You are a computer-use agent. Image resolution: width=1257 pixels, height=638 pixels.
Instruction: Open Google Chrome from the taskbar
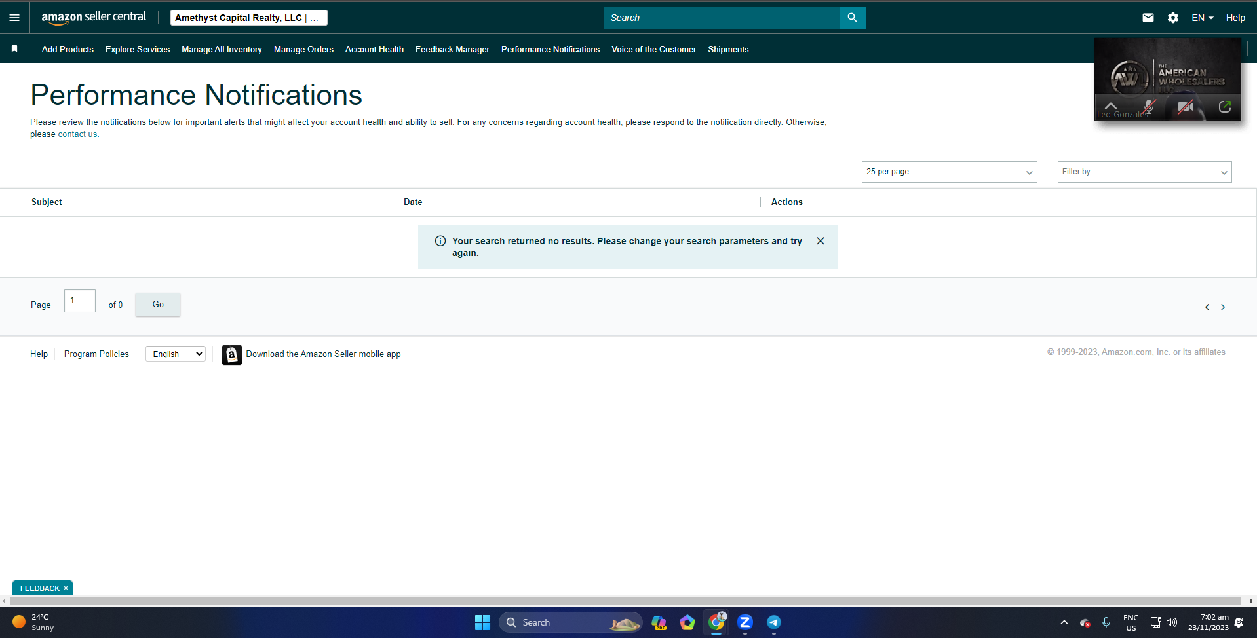pyautogui.click(x=716, y=622)
